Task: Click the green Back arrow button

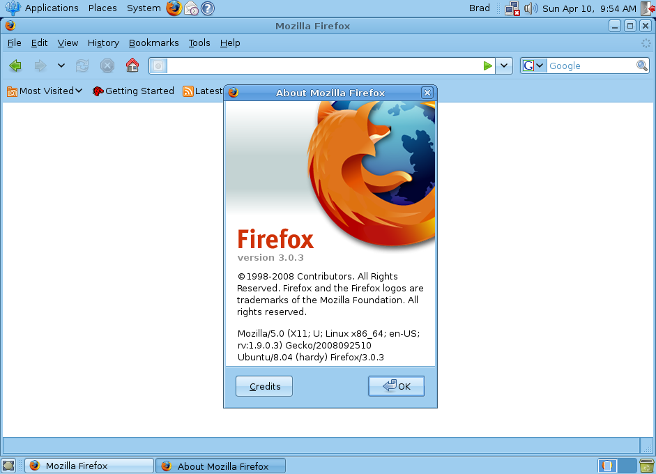Action: (15, 66)
